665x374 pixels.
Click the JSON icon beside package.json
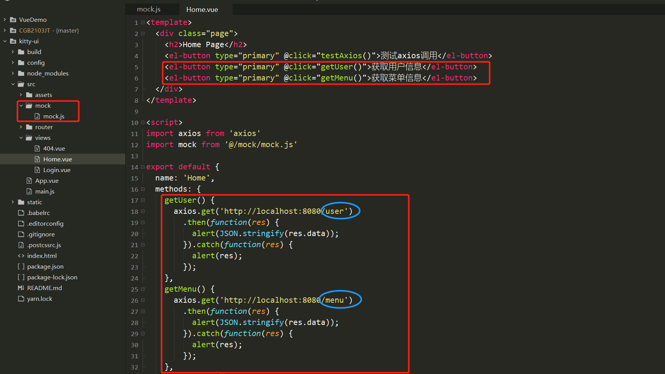(x=21, y=266)
